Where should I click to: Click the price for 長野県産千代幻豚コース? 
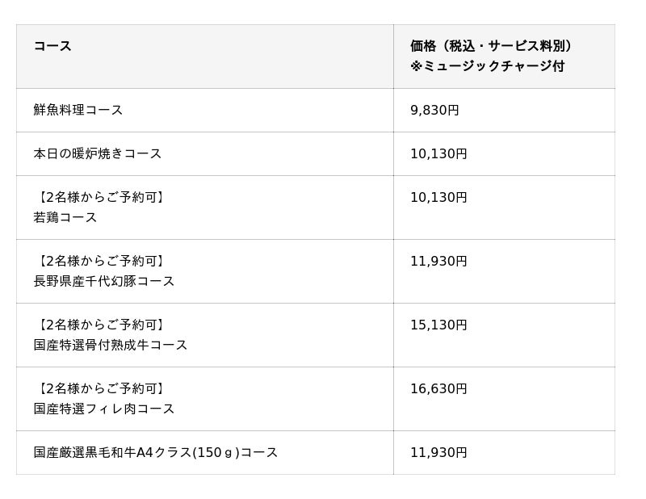click(438, 261)
